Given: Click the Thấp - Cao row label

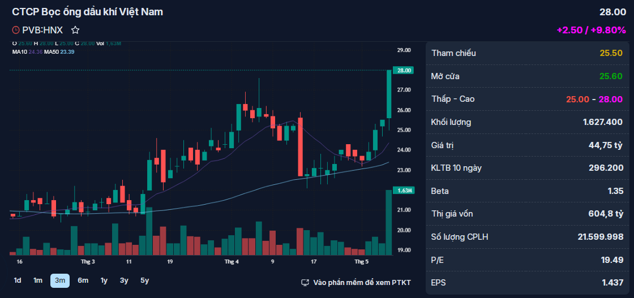Looking at the screenshot, I should click(x=453, y=99).
